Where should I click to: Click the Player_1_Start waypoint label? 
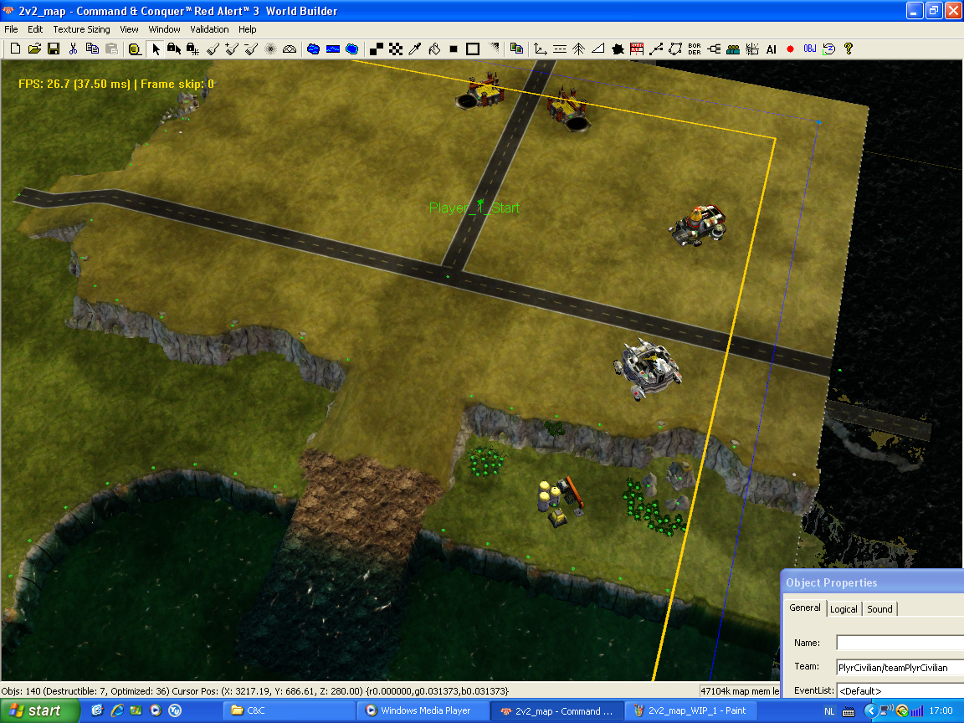[474, 208]
